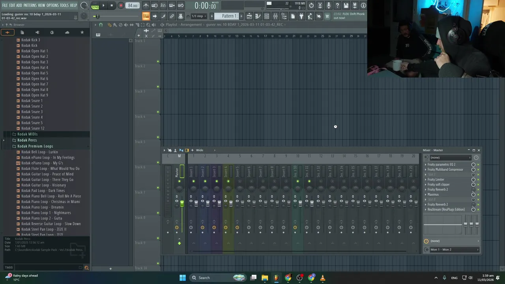This screenshot has width=505, height=284.
Task: Click the shopping cart icon in toolbar
Action: 327,16
